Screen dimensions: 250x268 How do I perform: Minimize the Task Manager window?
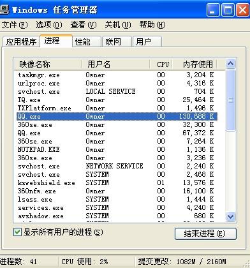(213, 10)
